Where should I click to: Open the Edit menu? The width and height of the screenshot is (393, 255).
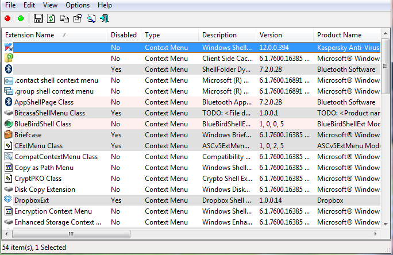point(29,5)
